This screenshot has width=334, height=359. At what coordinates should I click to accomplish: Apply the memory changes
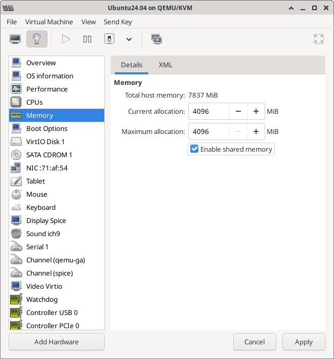pyautogui.click(x=304, y=342)
